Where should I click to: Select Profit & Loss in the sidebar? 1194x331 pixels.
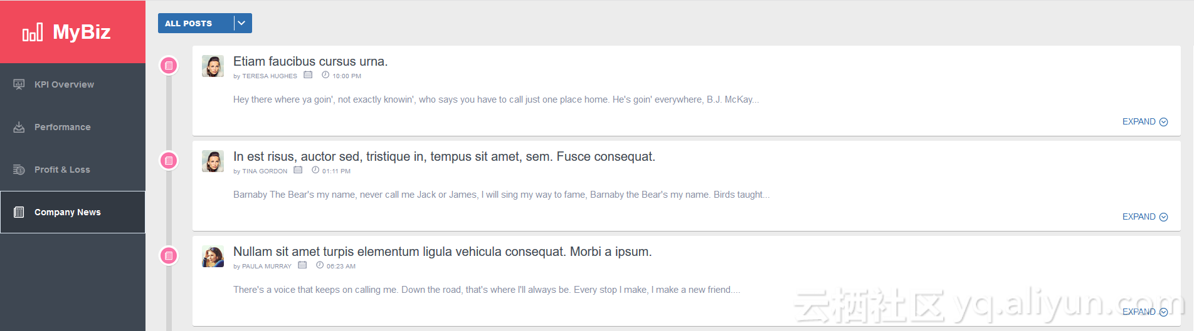62,170
